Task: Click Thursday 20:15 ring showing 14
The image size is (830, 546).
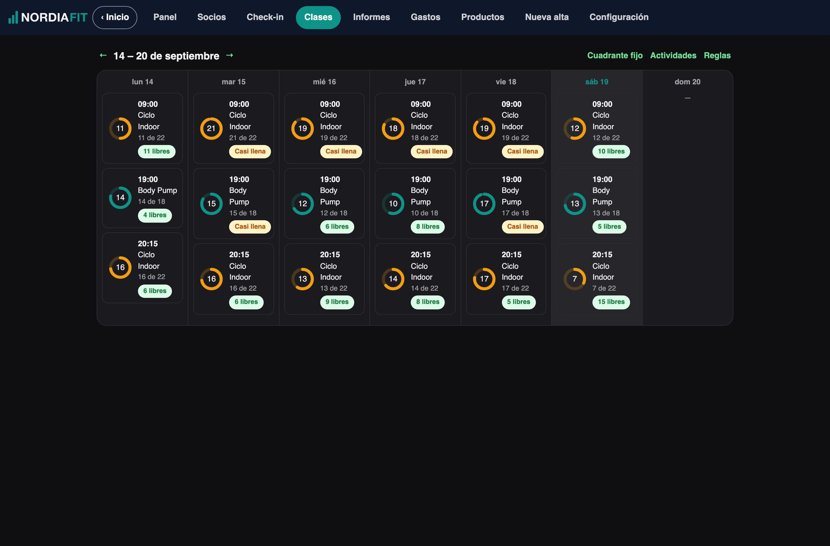Action: [x=393, y=279]
